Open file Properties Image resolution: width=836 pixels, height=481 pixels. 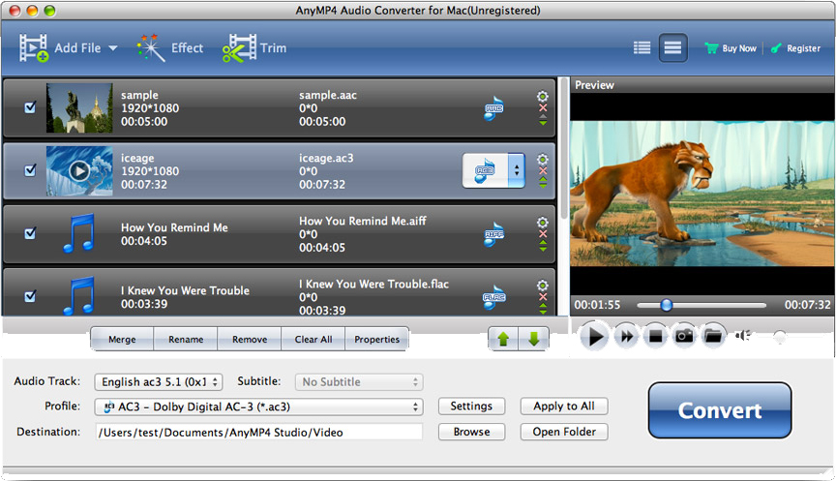coord(377,339)
